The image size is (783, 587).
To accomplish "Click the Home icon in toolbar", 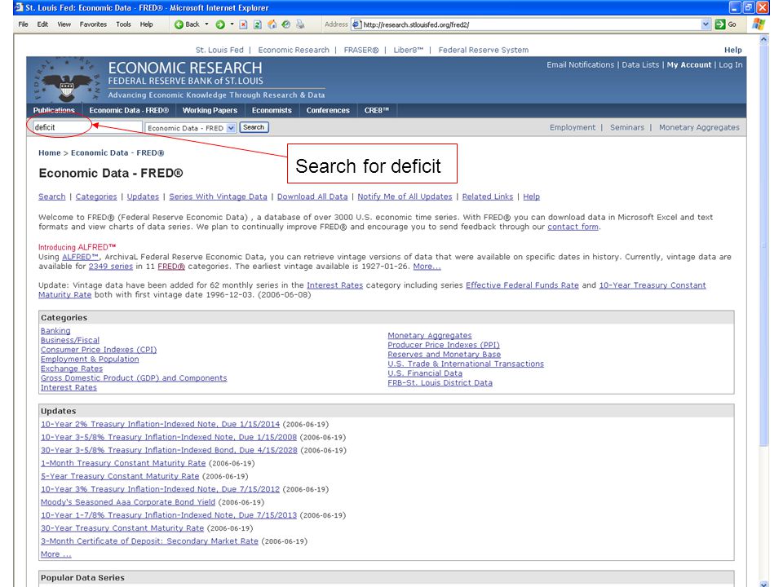I will point(272,24).
